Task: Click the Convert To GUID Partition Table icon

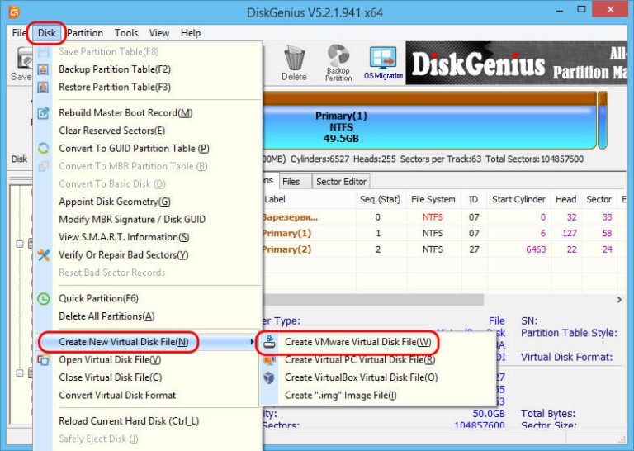Action: [44, 149]
